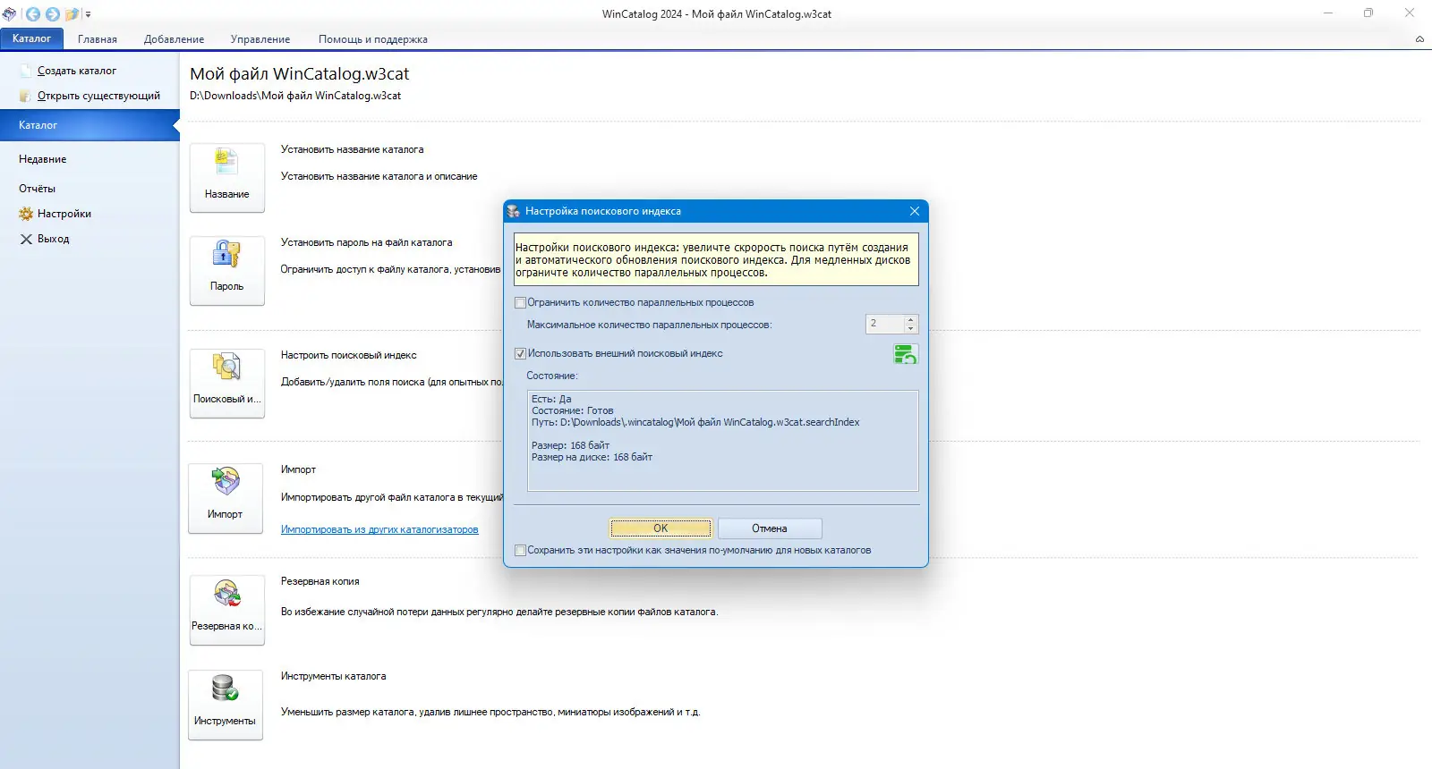Click the Настроить поисковый индекс heading
The height and width of the screenshot is (769, 1432).
(x=349, y=355)
